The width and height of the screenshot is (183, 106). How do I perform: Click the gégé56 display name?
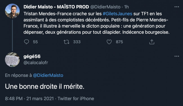[x=32, y=56]
